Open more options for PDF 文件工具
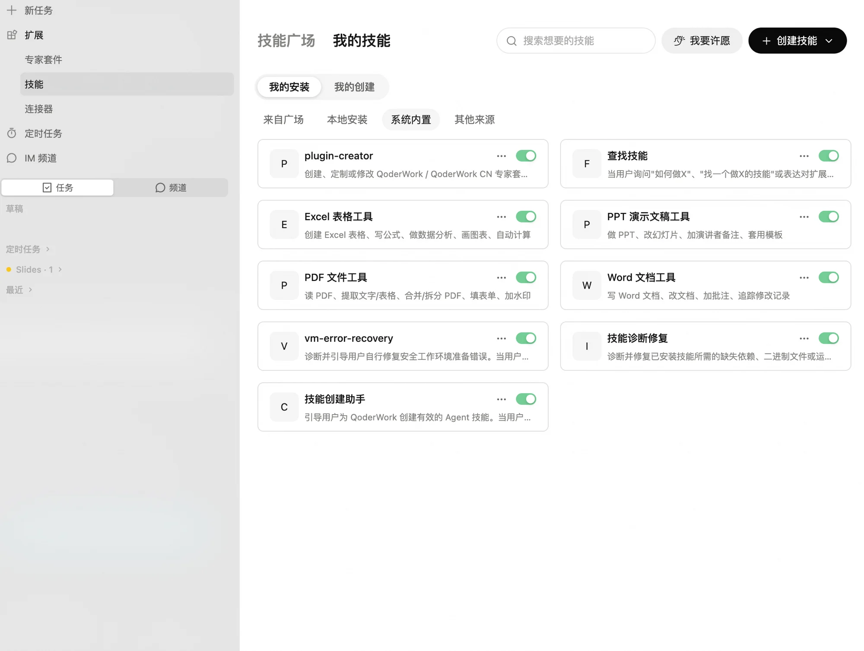 [501, 278]
